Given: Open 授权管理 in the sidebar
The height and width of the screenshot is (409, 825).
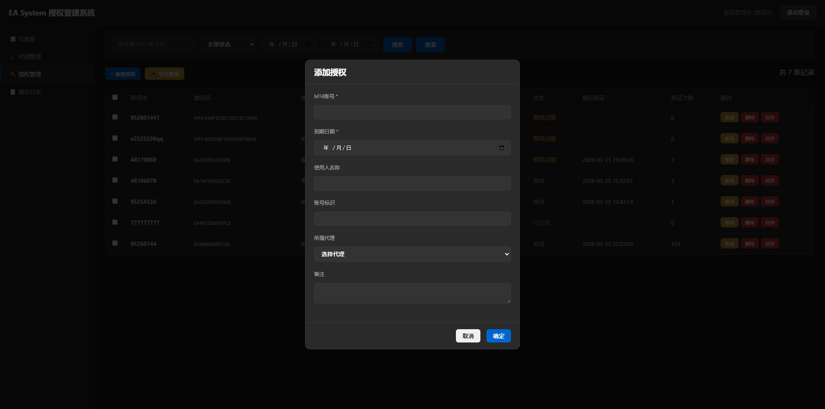Looking at the screenshot, I should (x=47, y=75).
